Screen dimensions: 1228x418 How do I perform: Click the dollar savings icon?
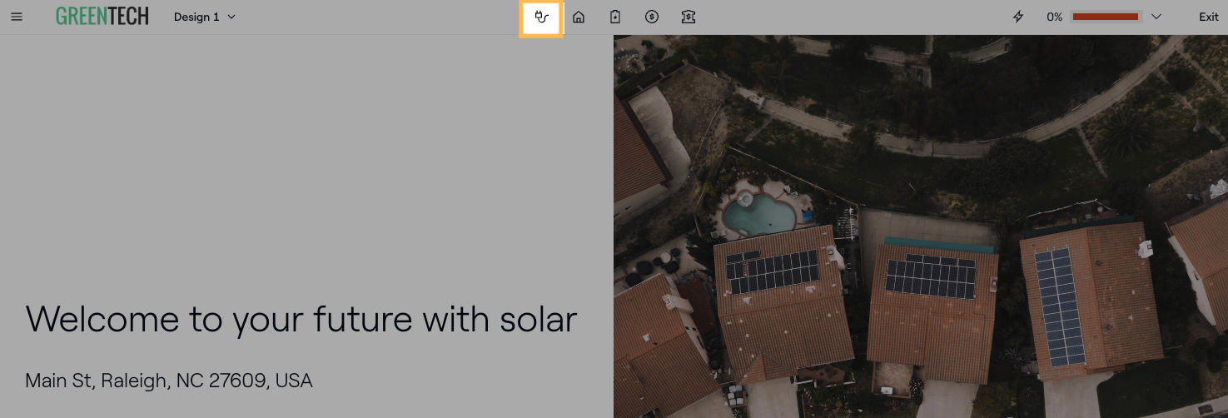(x=652, y=17)
